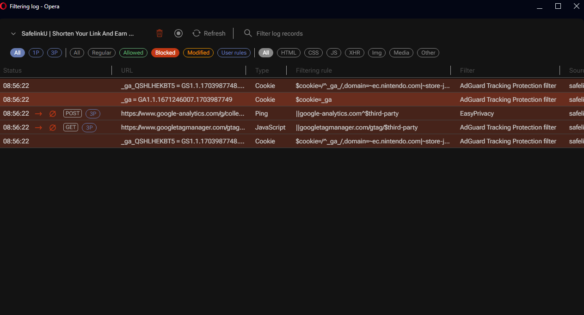The height and width of the screenshot is (315, 584).
Task: Sort entries by the URL column header
Action: pyautogui.click(x=127, y=70)
